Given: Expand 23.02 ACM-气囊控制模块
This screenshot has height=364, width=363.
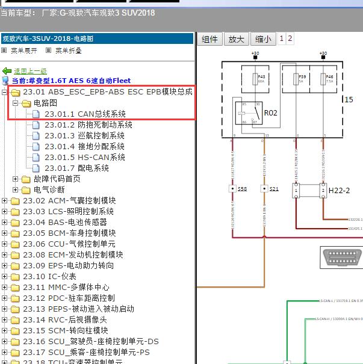Looking at the screenshot, I should [4, 200].
